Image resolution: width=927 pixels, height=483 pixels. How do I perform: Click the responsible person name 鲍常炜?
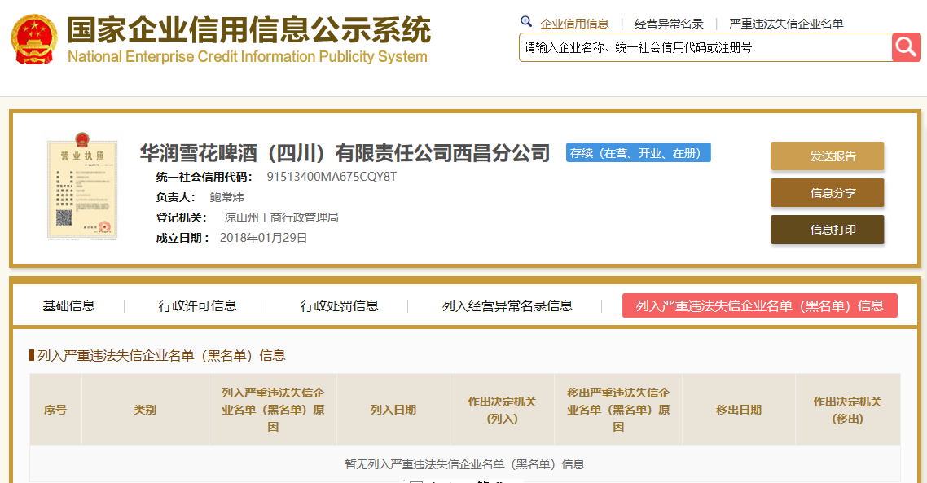click(x=226, y=197)
